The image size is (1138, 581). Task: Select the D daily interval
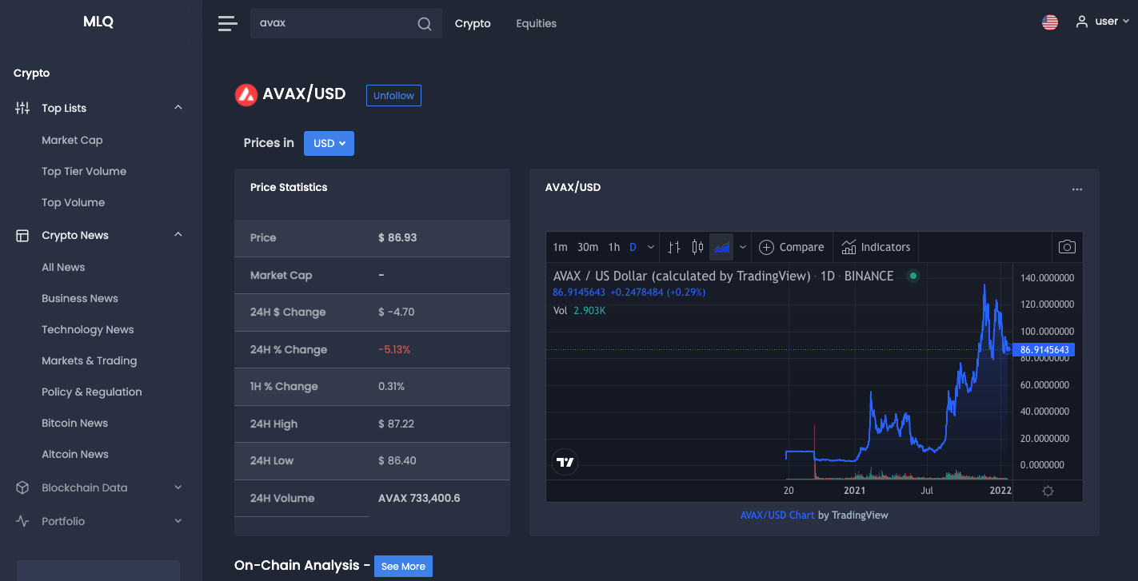pyautogui.click(x=633, y=247)
